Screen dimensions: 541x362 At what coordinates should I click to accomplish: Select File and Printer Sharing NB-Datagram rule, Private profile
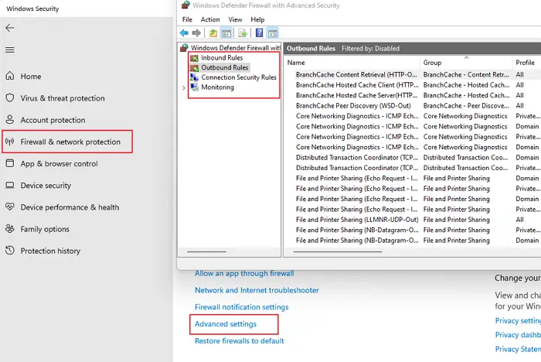pos(357,230)
